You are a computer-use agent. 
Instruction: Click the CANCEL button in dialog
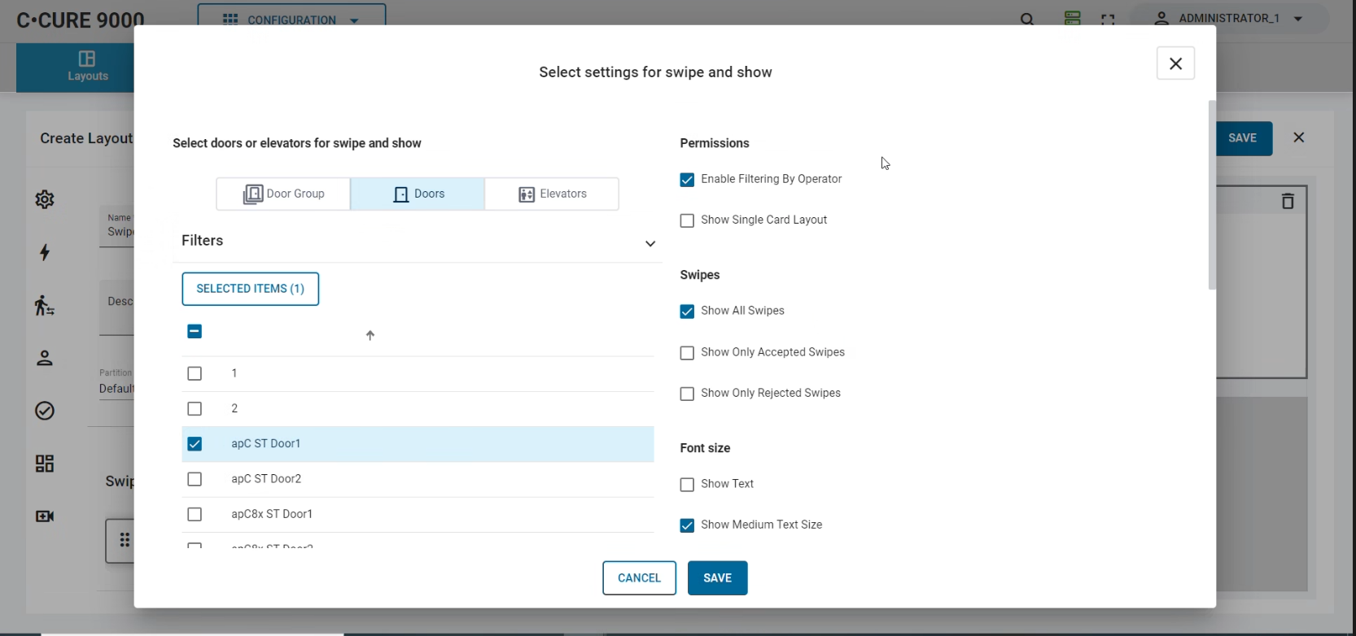(639, 578)
